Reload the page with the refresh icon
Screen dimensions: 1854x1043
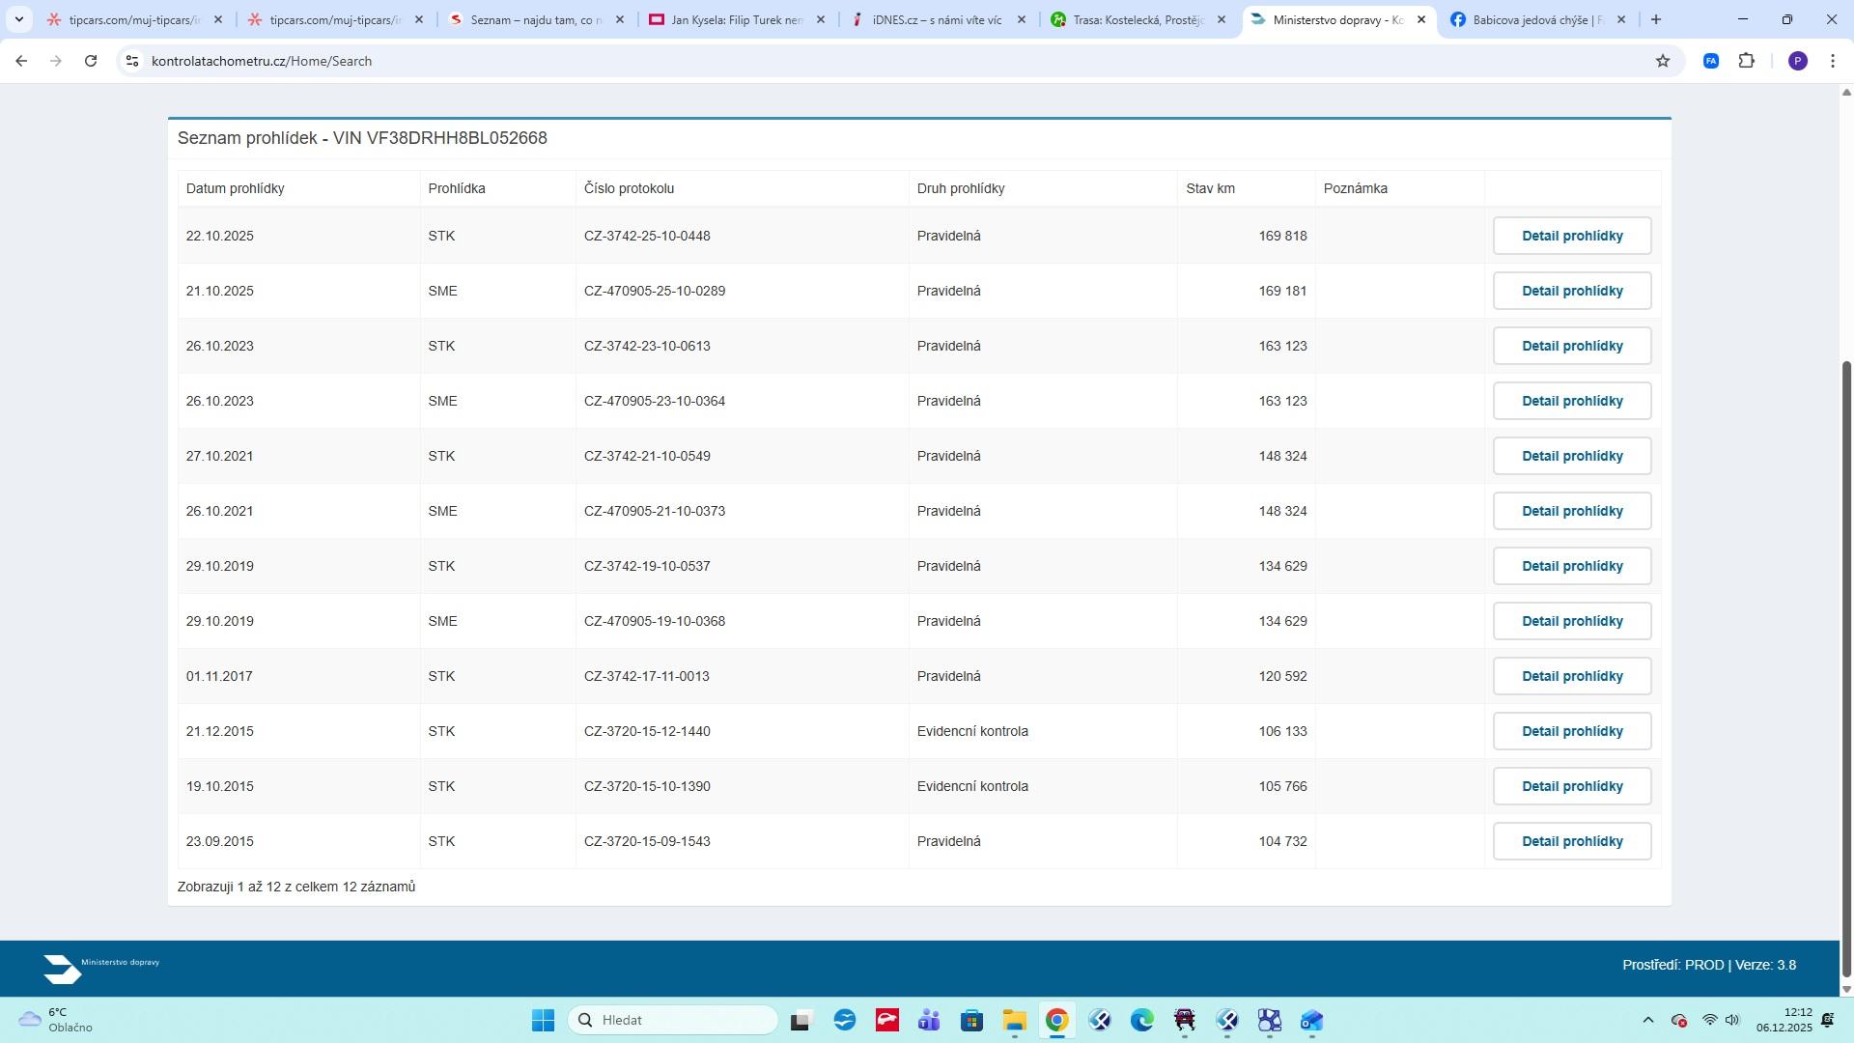(x=91, y=61)
